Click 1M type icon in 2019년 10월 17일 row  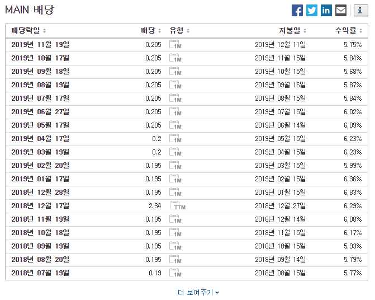(x=175, y=58)
